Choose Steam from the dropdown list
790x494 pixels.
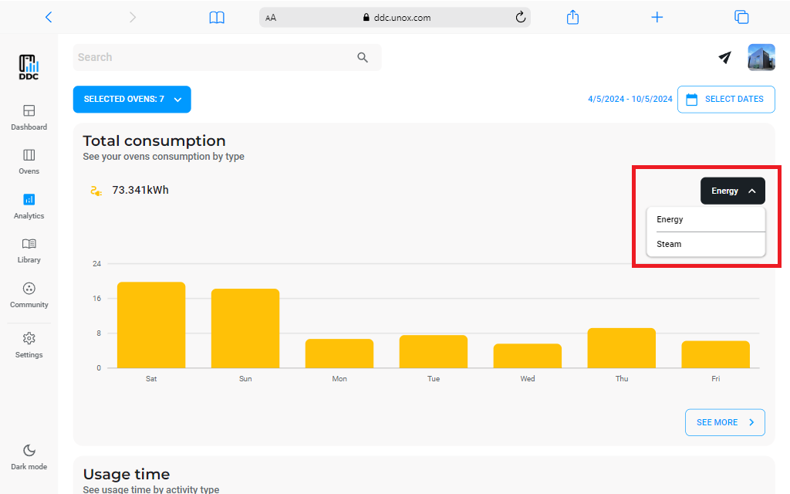(x=669, y=244)
